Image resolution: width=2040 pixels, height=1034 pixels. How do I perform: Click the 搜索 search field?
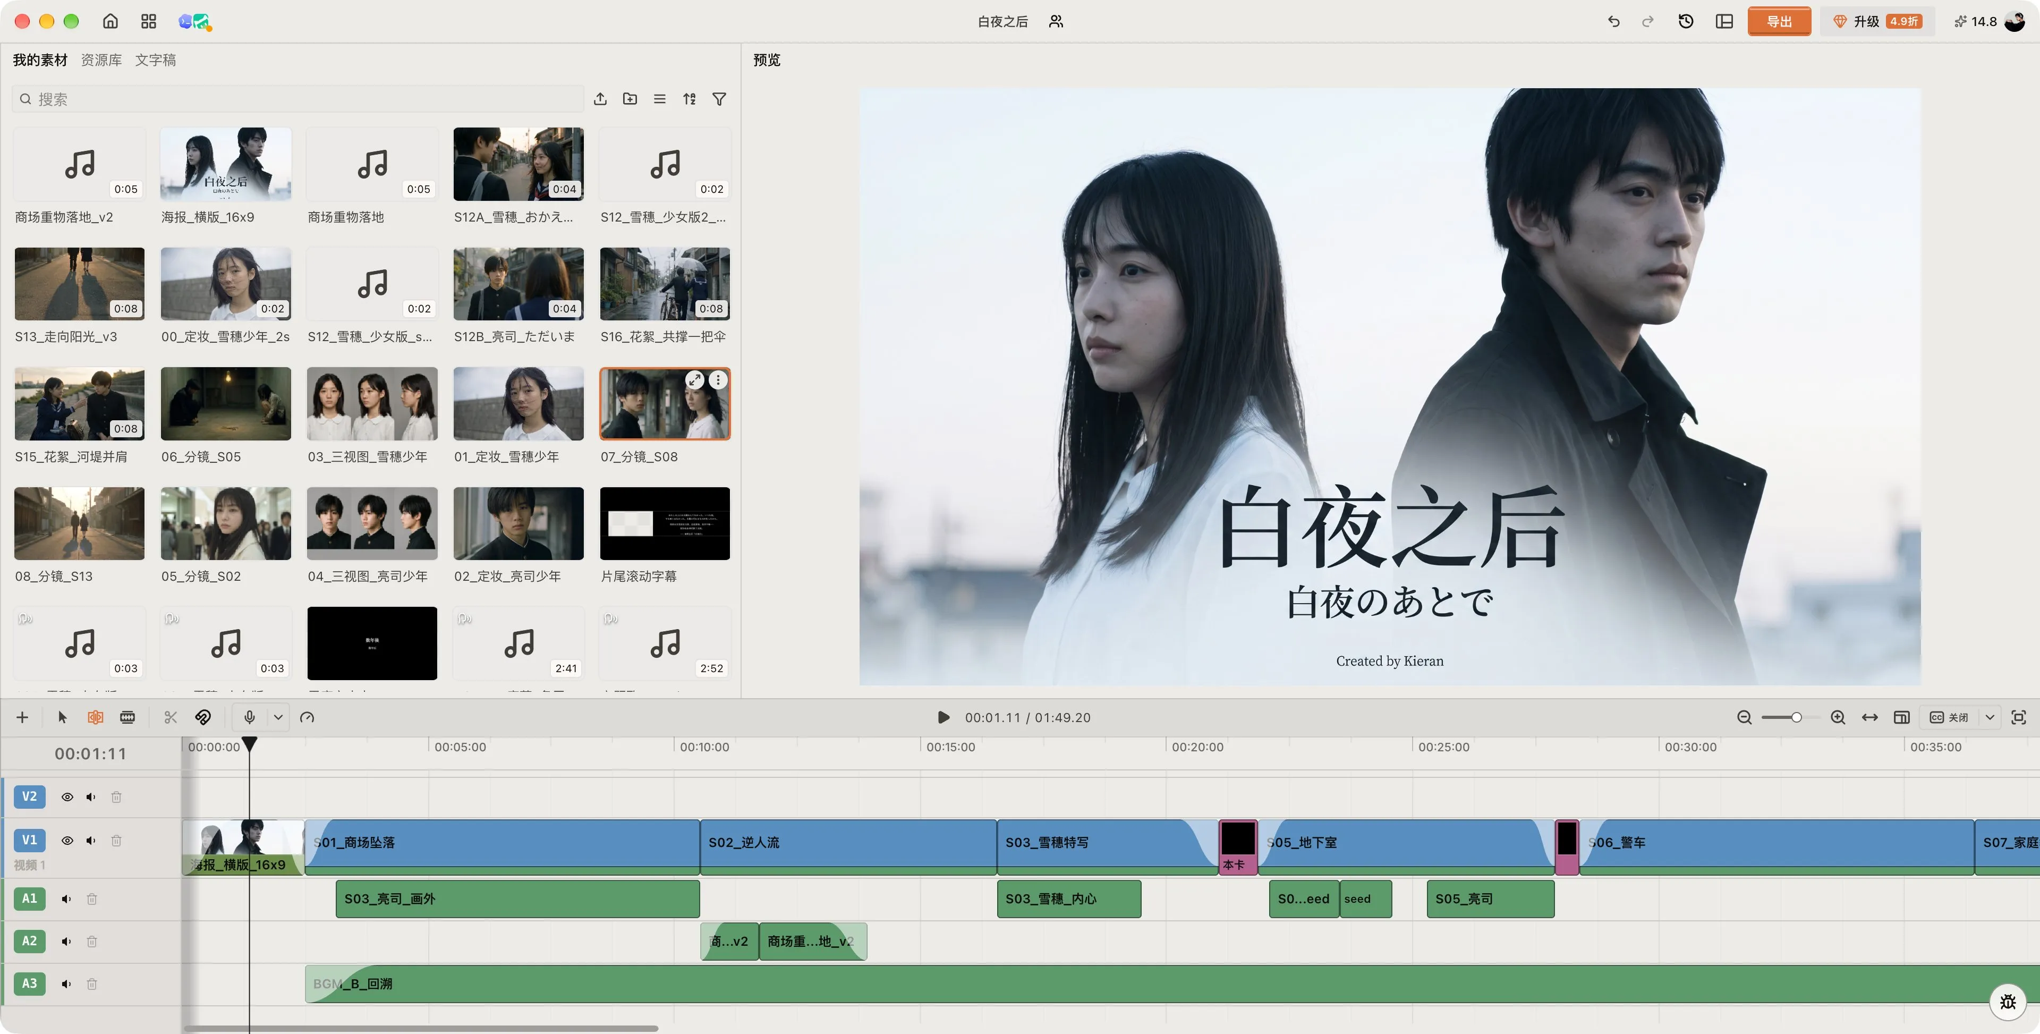[x=297, y=99]
